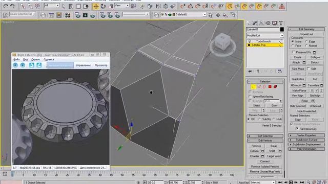Screen dimensions: 328x184
Task: Open ACDSee Файл menu
Action: [16, 59]
